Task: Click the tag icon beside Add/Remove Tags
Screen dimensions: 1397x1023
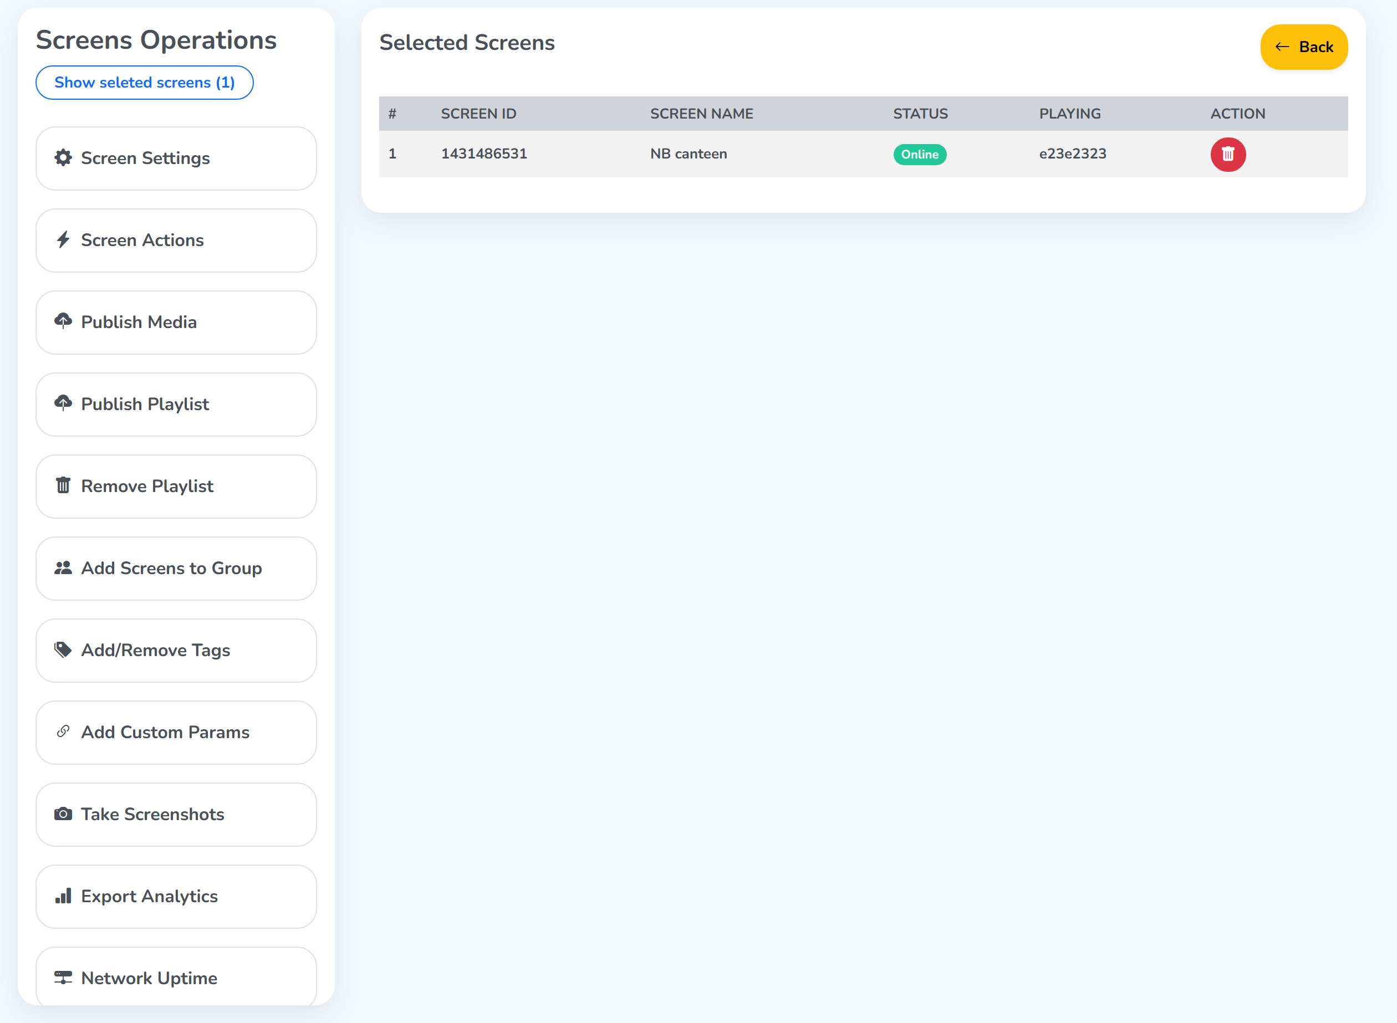Action: pyautogui.click(x=63, y=649)
